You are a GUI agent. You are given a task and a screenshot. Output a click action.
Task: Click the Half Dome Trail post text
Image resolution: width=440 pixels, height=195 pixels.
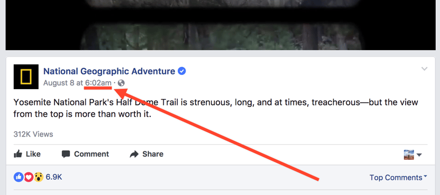(x=216, y=108)
